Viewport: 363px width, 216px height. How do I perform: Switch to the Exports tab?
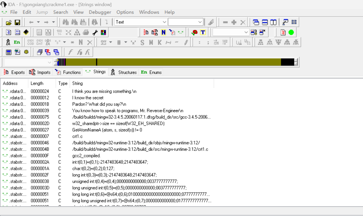(x=14, y=72)
